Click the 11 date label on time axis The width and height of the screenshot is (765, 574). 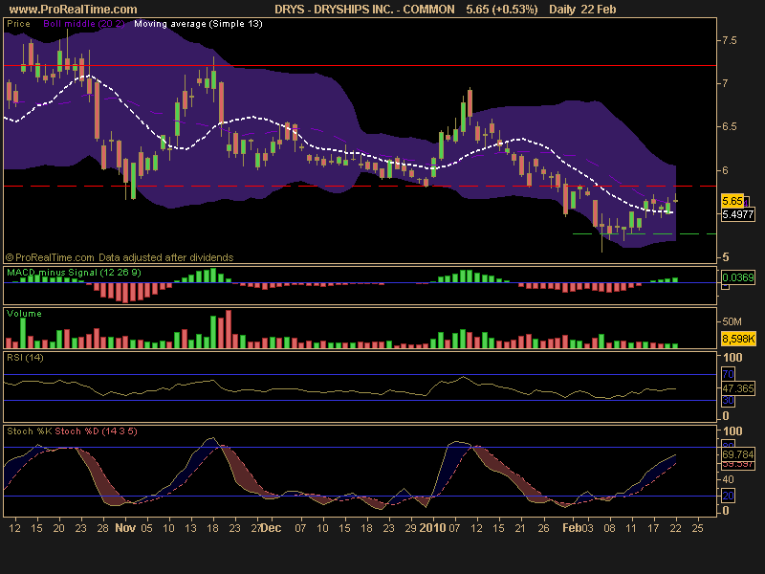(x=631, y=528)
